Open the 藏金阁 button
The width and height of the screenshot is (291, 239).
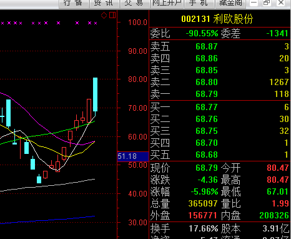(x=230, y=4)
